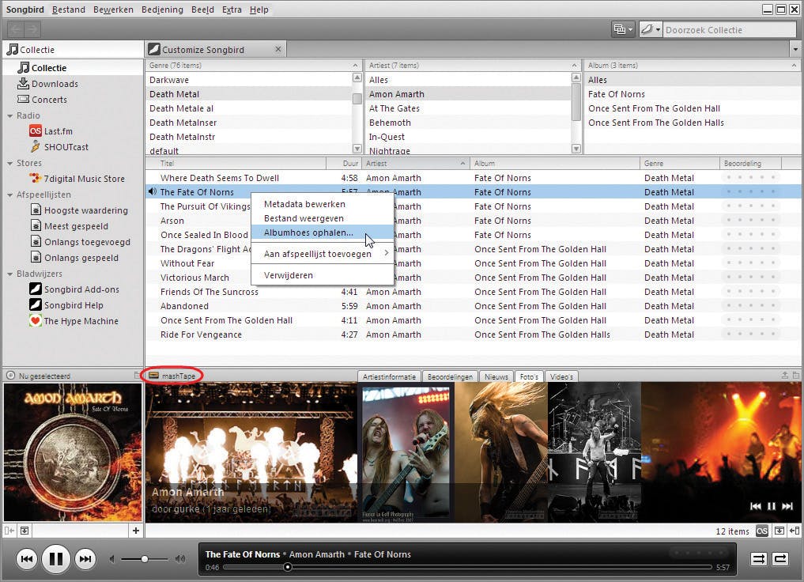This screenshot has height=582, width=804.
Task: Collapse the Afspeellijsten section
Action: [x=9, y=195]
